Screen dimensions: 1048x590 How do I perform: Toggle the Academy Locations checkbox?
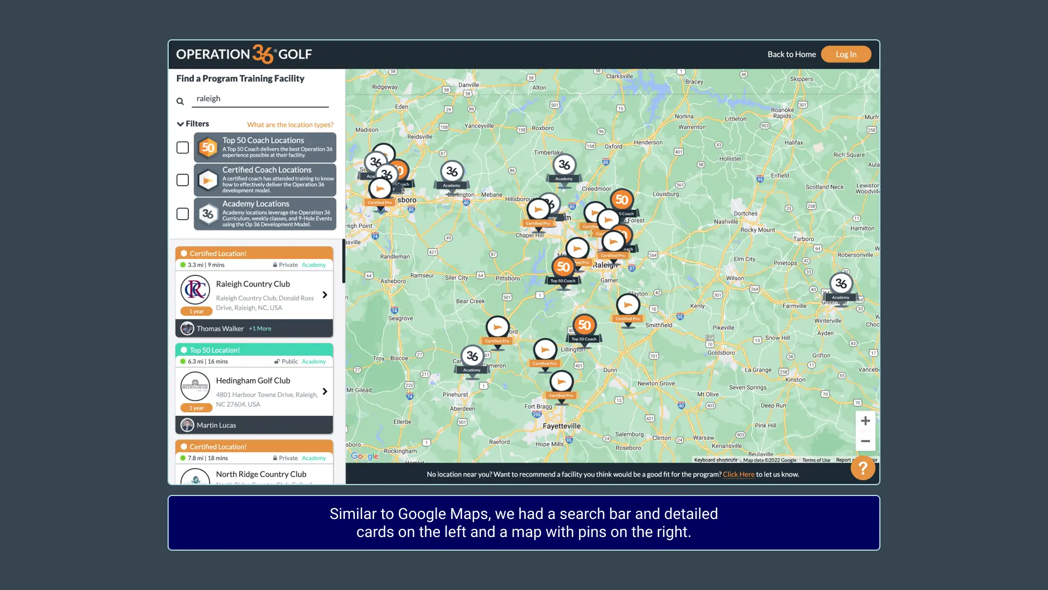click(182, 213)
